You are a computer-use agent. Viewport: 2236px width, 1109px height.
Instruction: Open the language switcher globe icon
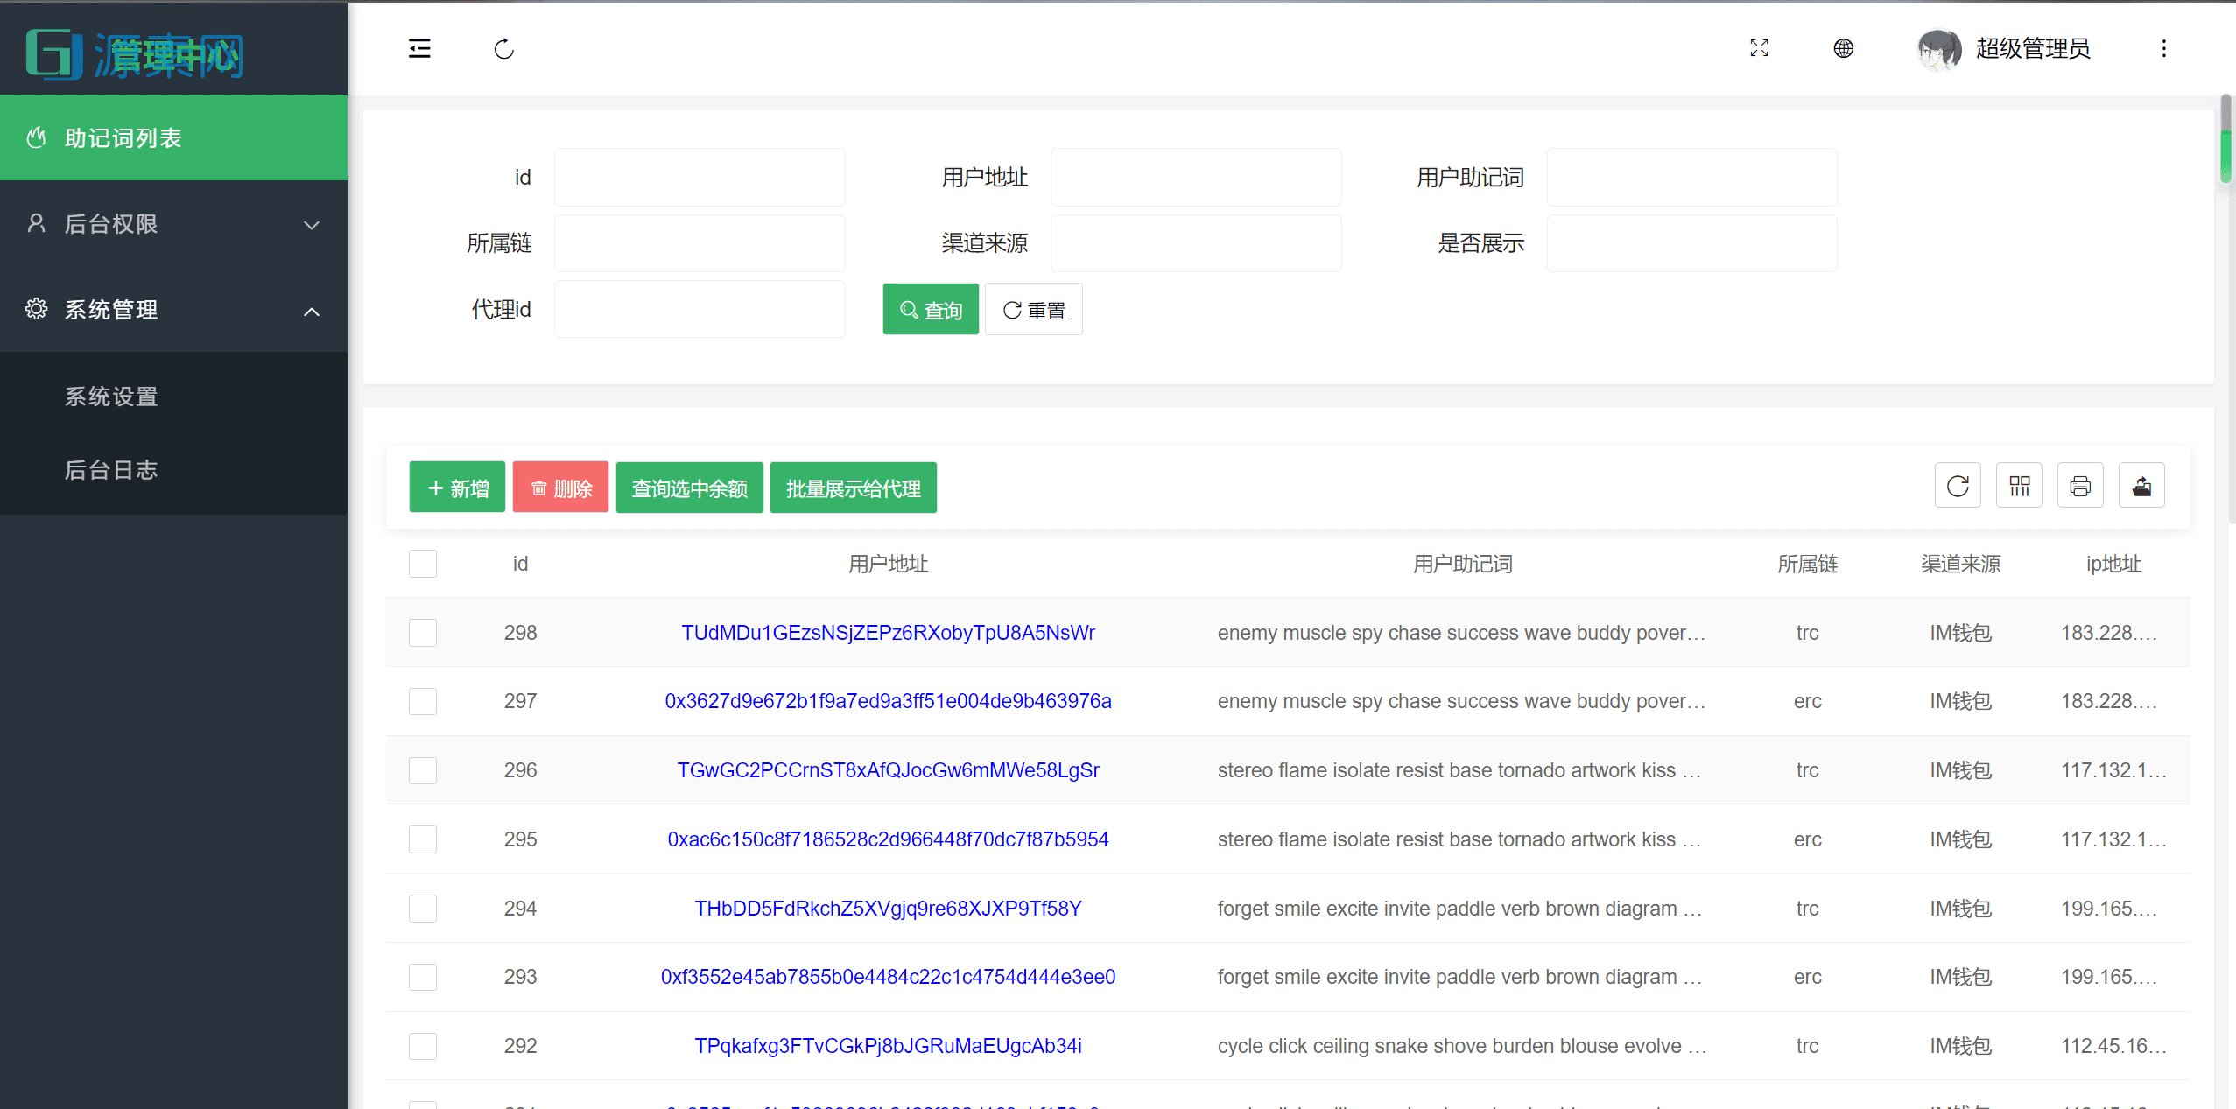point(1843,48)
